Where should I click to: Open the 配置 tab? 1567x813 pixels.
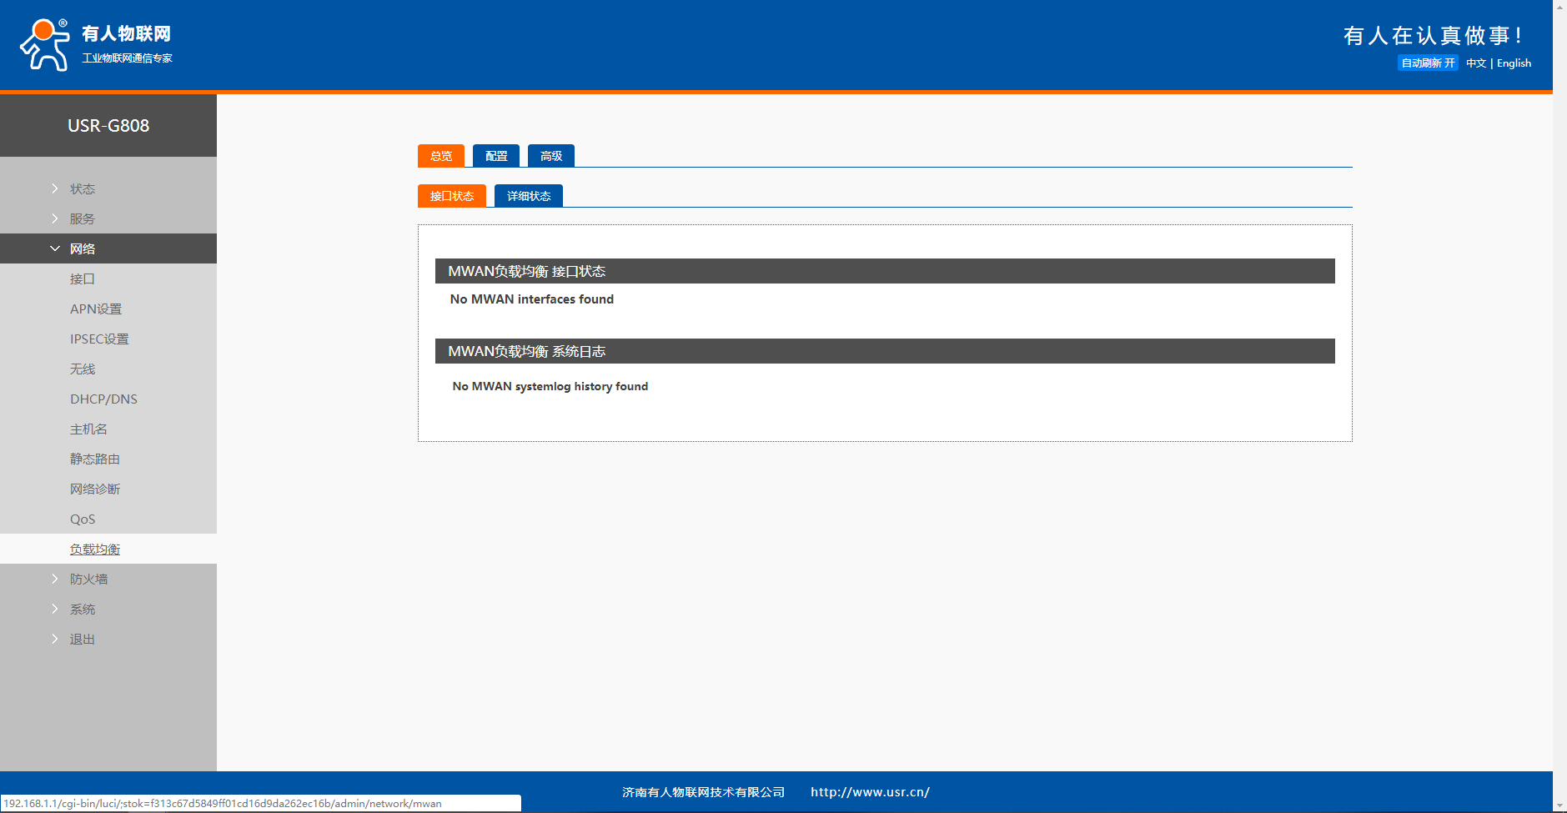pos(496,156)
